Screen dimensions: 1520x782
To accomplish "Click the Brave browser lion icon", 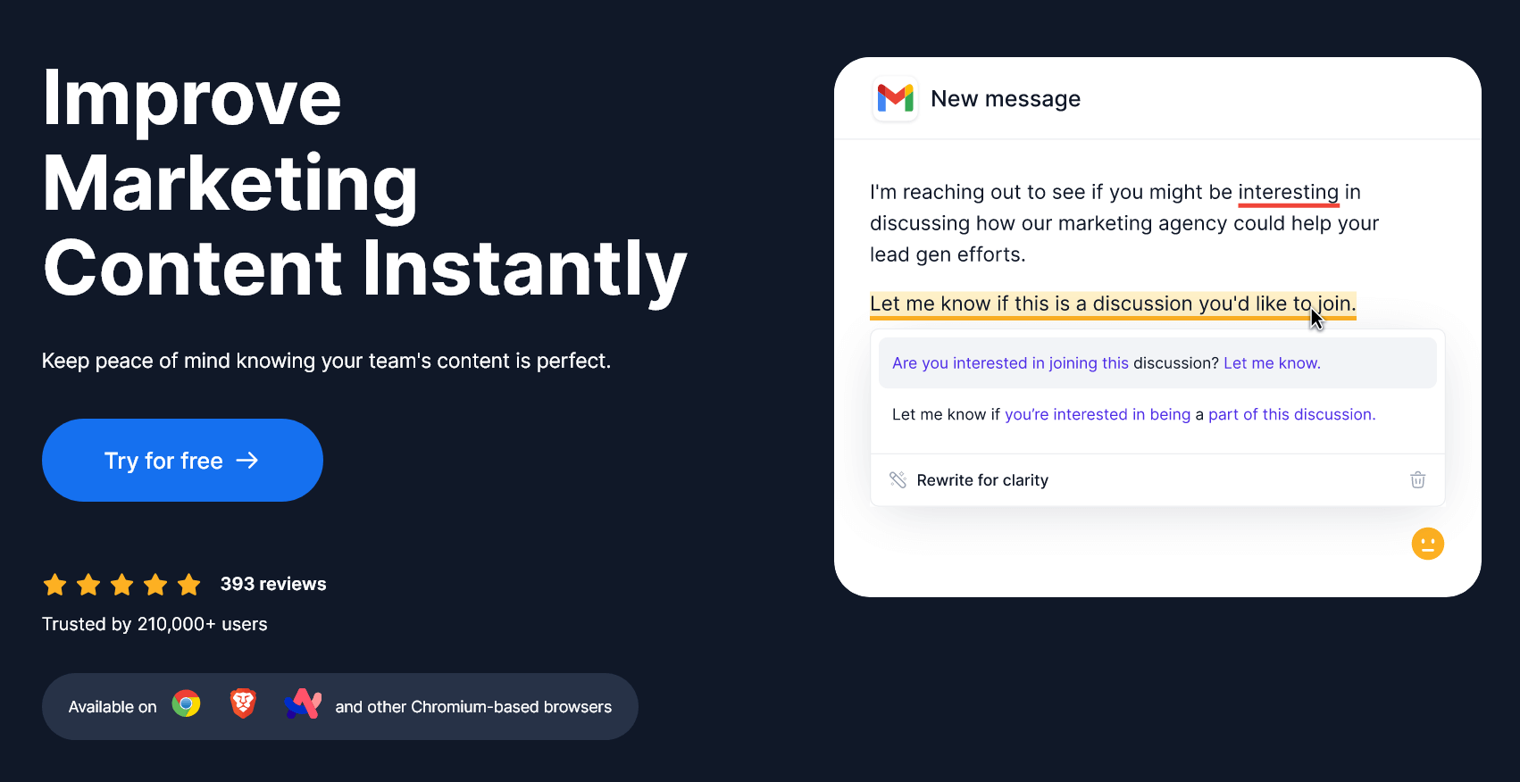I will (243, 704).
